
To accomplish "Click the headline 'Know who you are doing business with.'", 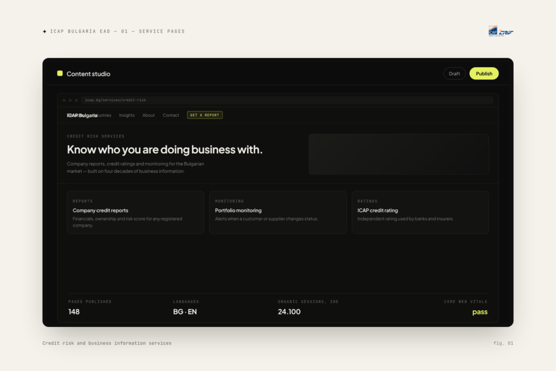I will pyautogui.click(x=165, y=150).
